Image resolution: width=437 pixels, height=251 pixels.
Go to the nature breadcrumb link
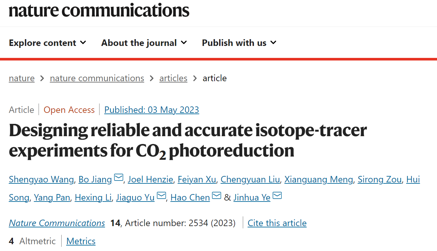click(x=22, y=78)
